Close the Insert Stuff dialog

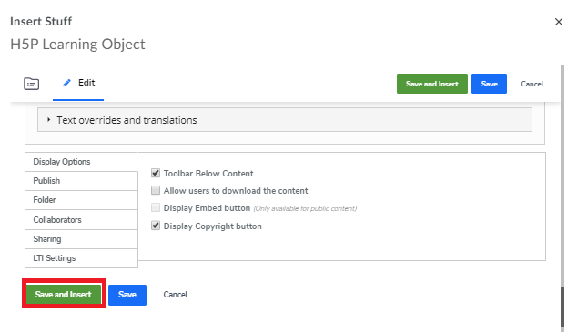558,22
